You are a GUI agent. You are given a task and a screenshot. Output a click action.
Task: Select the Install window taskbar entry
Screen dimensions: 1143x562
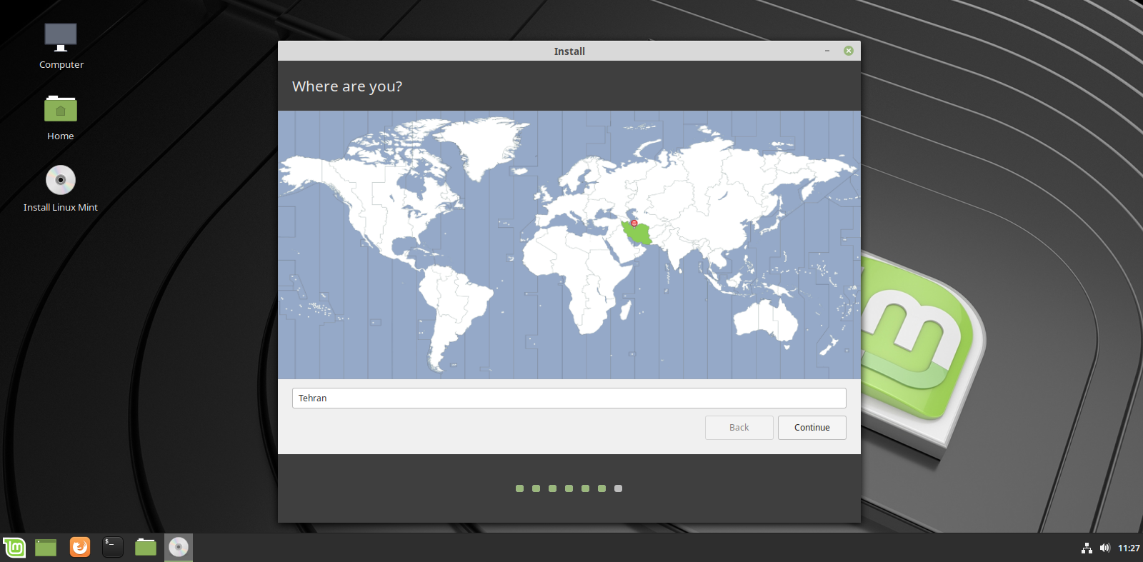click(x=179, y=548)
